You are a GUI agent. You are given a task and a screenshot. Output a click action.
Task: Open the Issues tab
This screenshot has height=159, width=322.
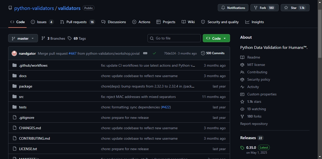(x=42, y=22)
